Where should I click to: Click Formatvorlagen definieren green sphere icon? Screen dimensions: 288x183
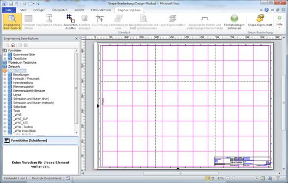[234, 19]
